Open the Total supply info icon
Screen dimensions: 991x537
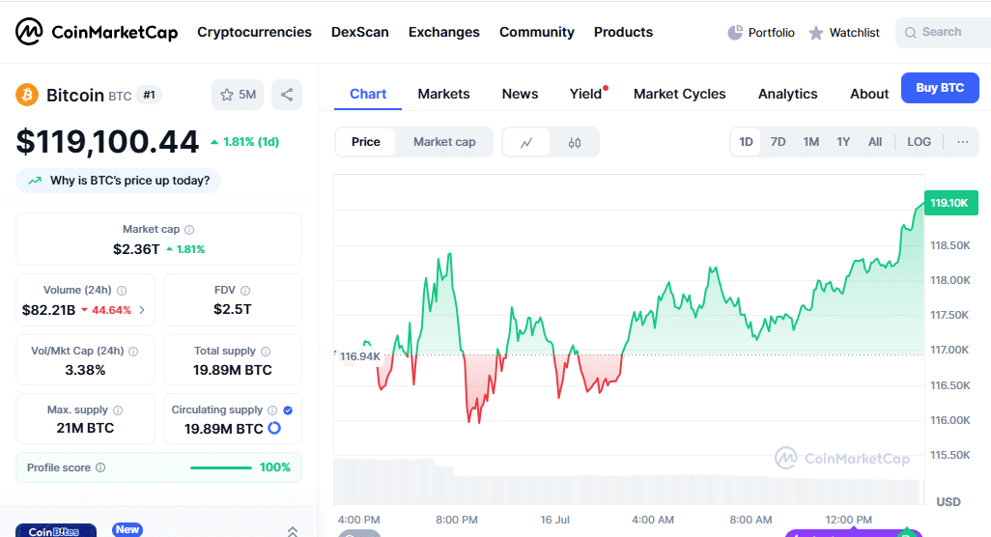tap(266, 352)
